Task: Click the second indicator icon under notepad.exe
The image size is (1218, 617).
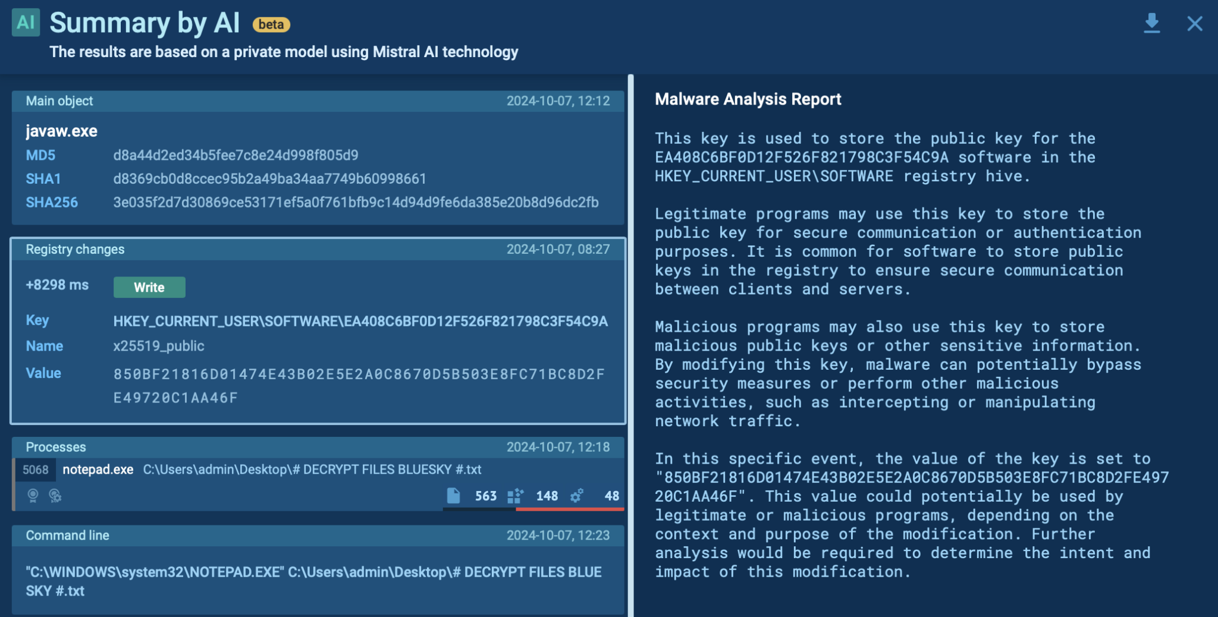Action: (55, 496)
